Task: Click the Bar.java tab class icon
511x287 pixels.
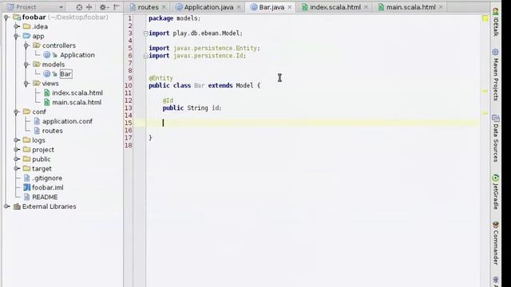Action: click(254, 7)
